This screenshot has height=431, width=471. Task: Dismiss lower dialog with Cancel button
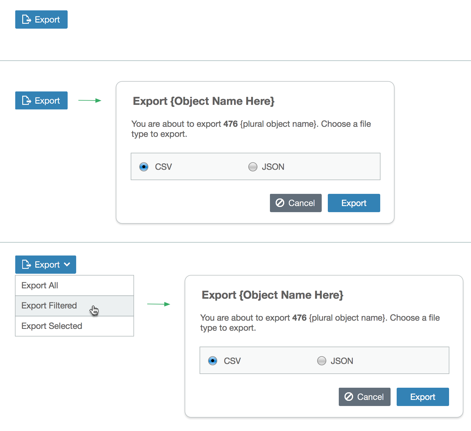(365, 397)
